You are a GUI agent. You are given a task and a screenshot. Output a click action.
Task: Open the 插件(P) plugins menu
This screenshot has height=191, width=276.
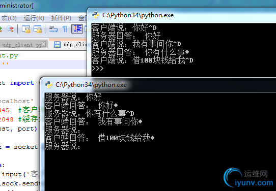click(61, 18)
